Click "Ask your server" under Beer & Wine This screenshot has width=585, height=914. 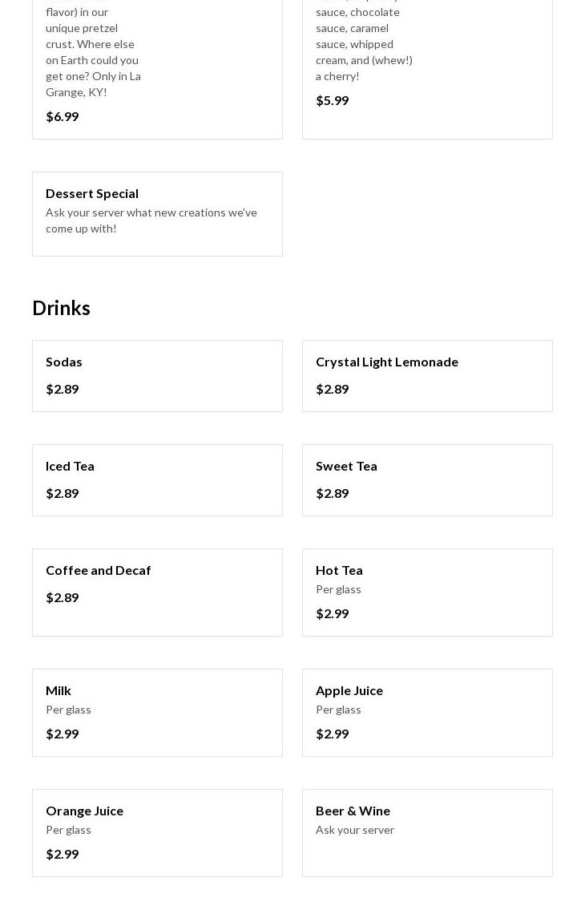355,830
